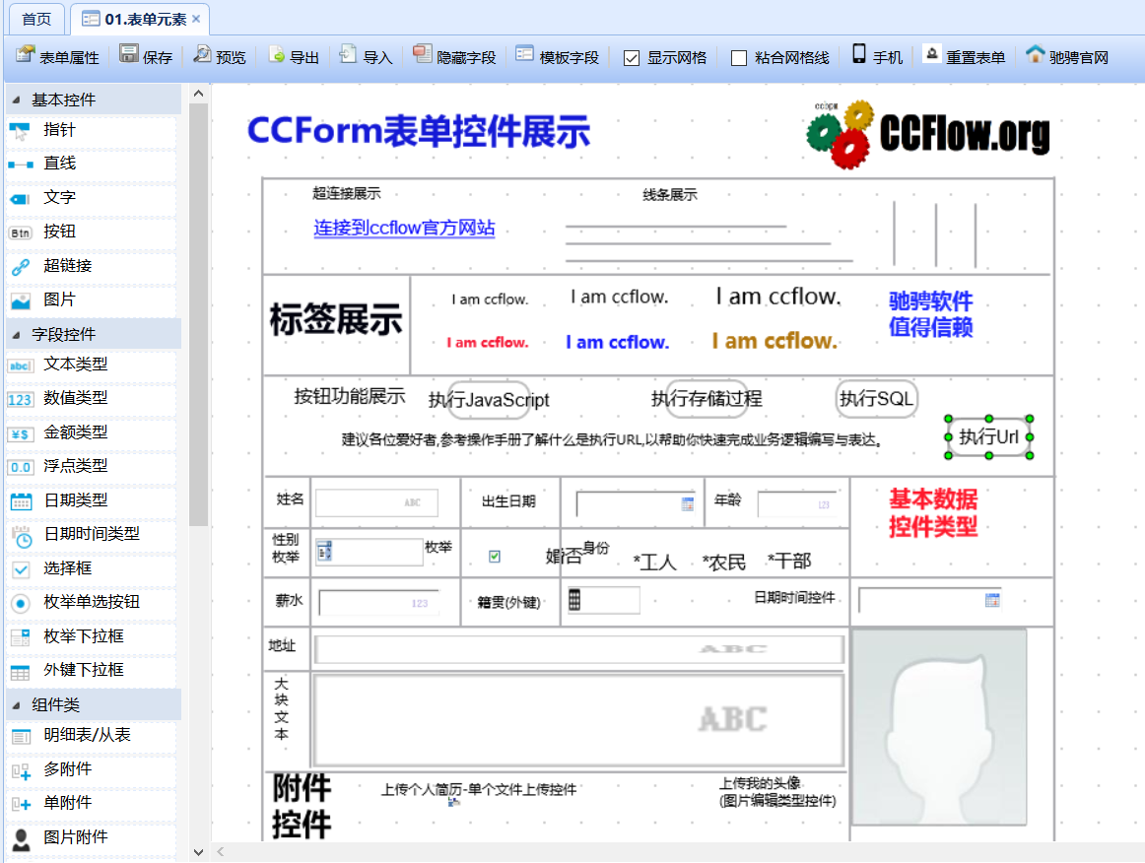The height and width of the screenshot is (863, 1145).
Task: Select the 日期时间类型 datetime field icon
Action: coord(22,536)
